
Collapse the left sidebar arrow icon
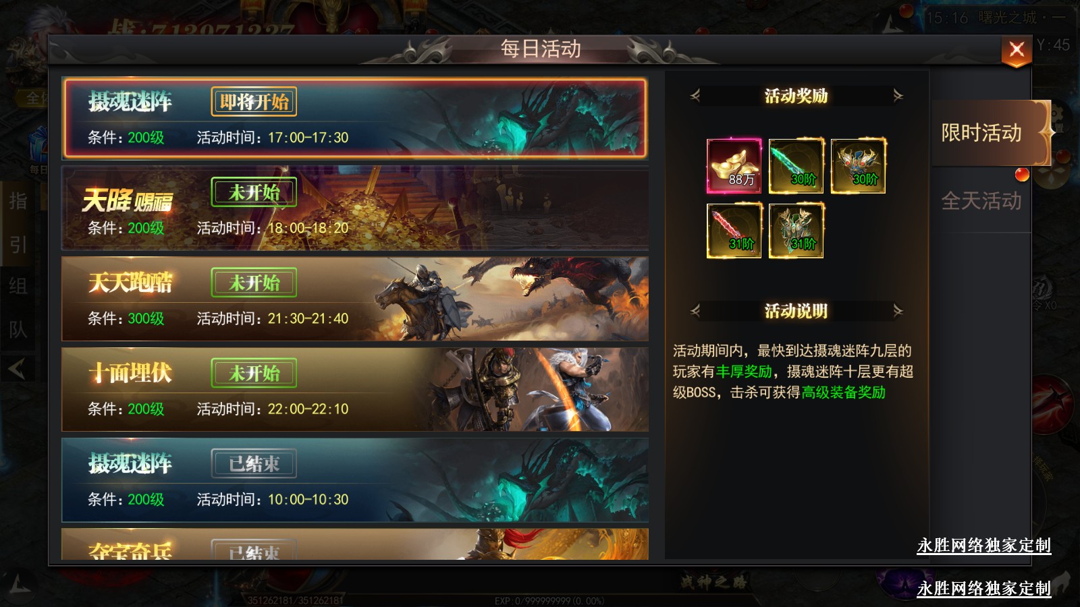(x=17, y=368)
